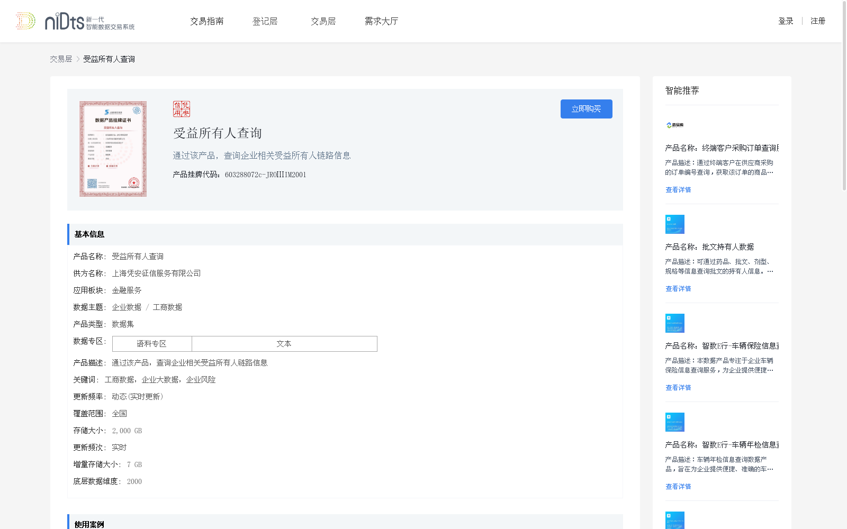Click the last recommended product icon
The image size is (847, 529).
pos(675,521)
